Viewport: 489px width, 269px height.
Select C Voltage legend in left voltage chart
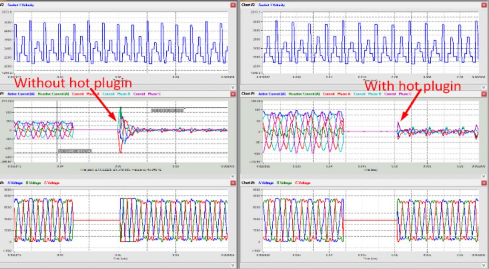[x=52, y=183]
